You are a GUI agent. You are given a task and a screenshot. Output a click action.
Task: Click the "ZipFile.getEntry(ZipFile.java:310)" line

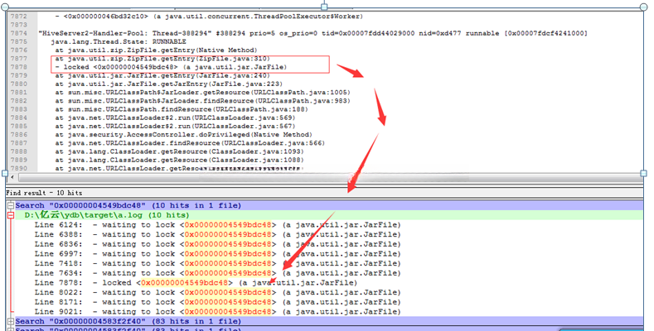pyautogui.click(x=162, y=59)
